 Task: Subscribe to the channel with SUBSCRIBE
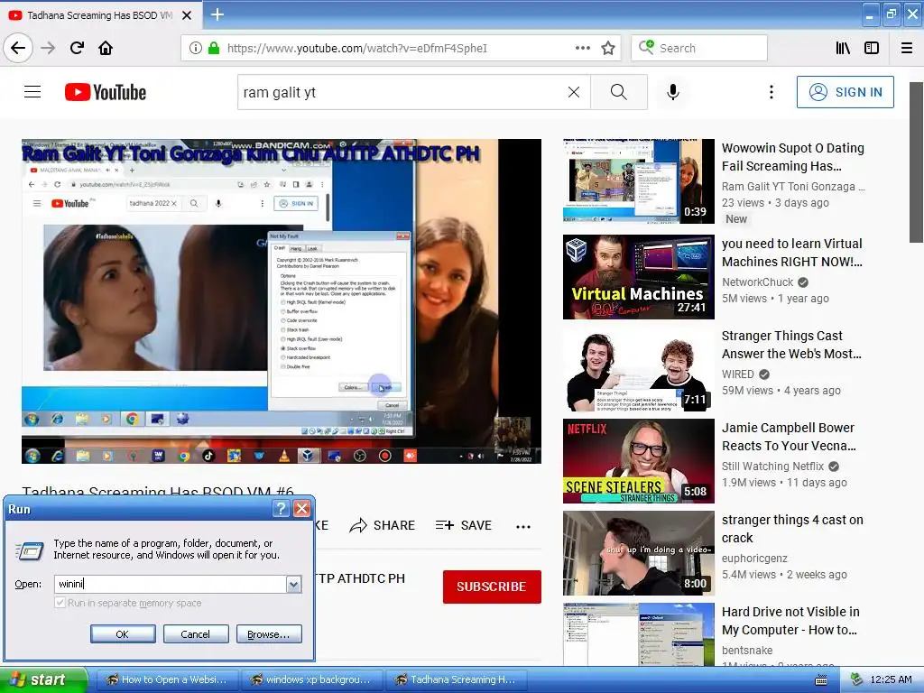[x=492, y=587]
